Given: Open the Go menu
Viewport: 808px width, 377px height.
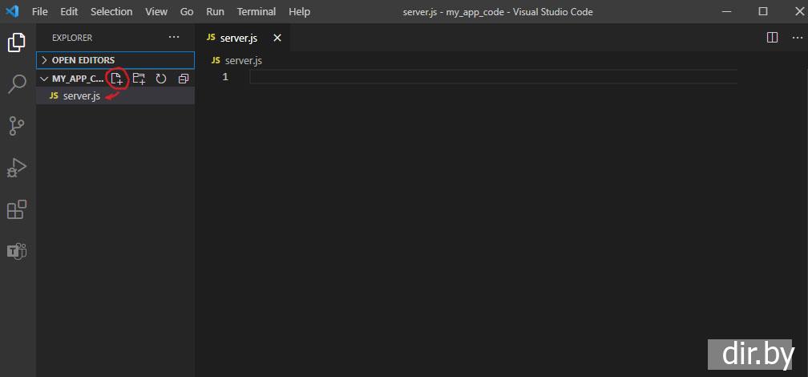Looking at the screenshot, I should click(187, 11).
